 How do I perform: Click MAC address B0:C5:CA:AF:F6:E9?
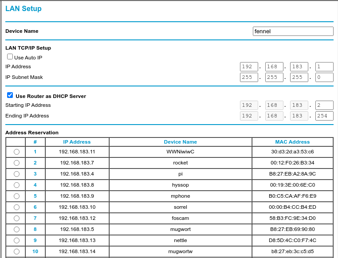[x=292, y=196]
